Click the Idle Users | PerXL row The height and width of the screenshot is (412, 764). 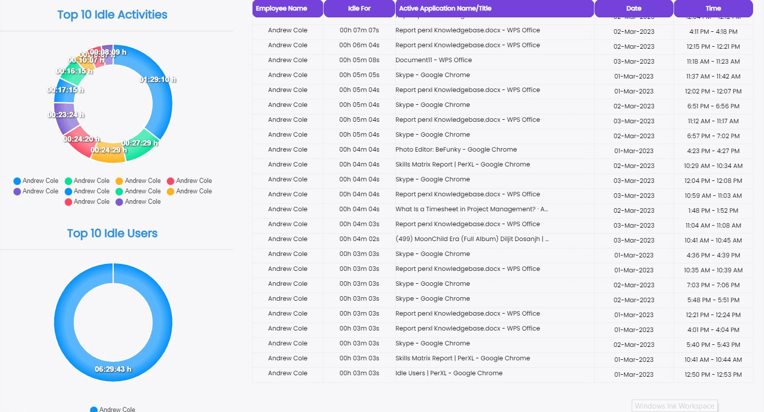pos(449,373)
